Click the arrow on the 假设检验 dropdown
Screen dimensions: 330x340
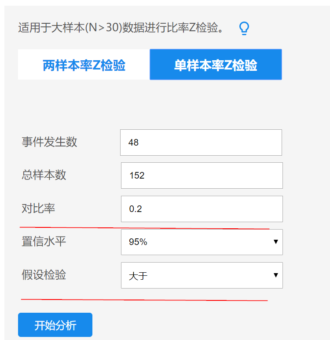(276, 275)
